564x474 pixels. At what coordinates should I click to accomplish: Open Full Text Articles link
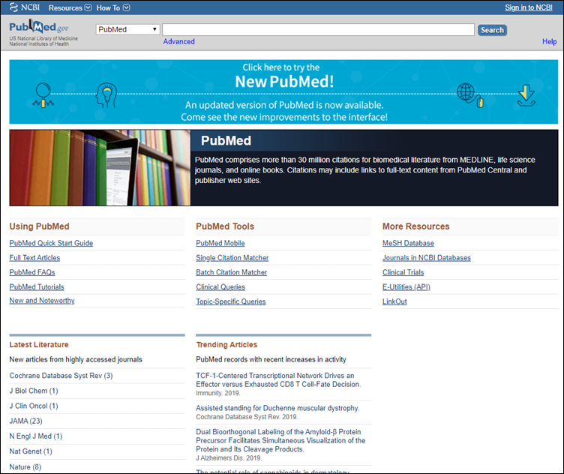coord(34,258)
